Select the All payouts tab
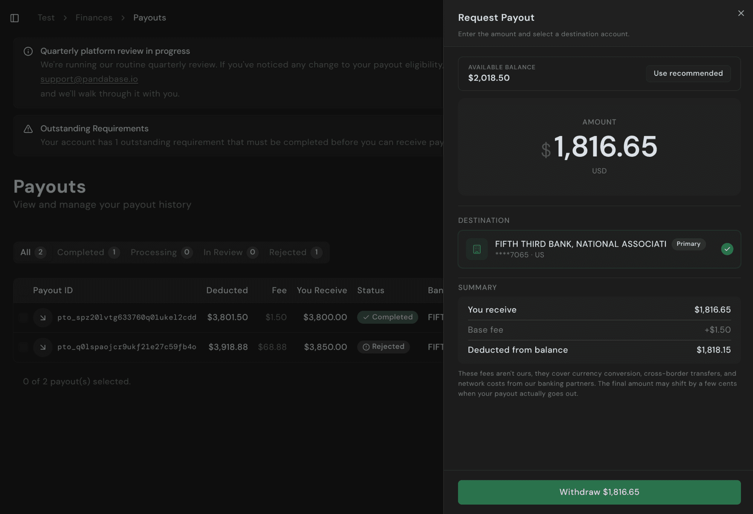This screenshot has width=753, height=514. [x=33, y=252]
